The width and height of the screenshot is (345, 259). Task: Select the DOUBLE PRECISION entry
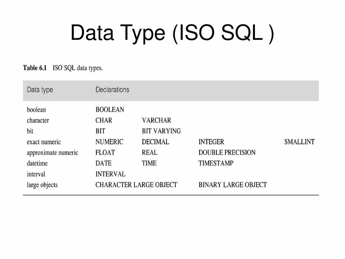227,152
